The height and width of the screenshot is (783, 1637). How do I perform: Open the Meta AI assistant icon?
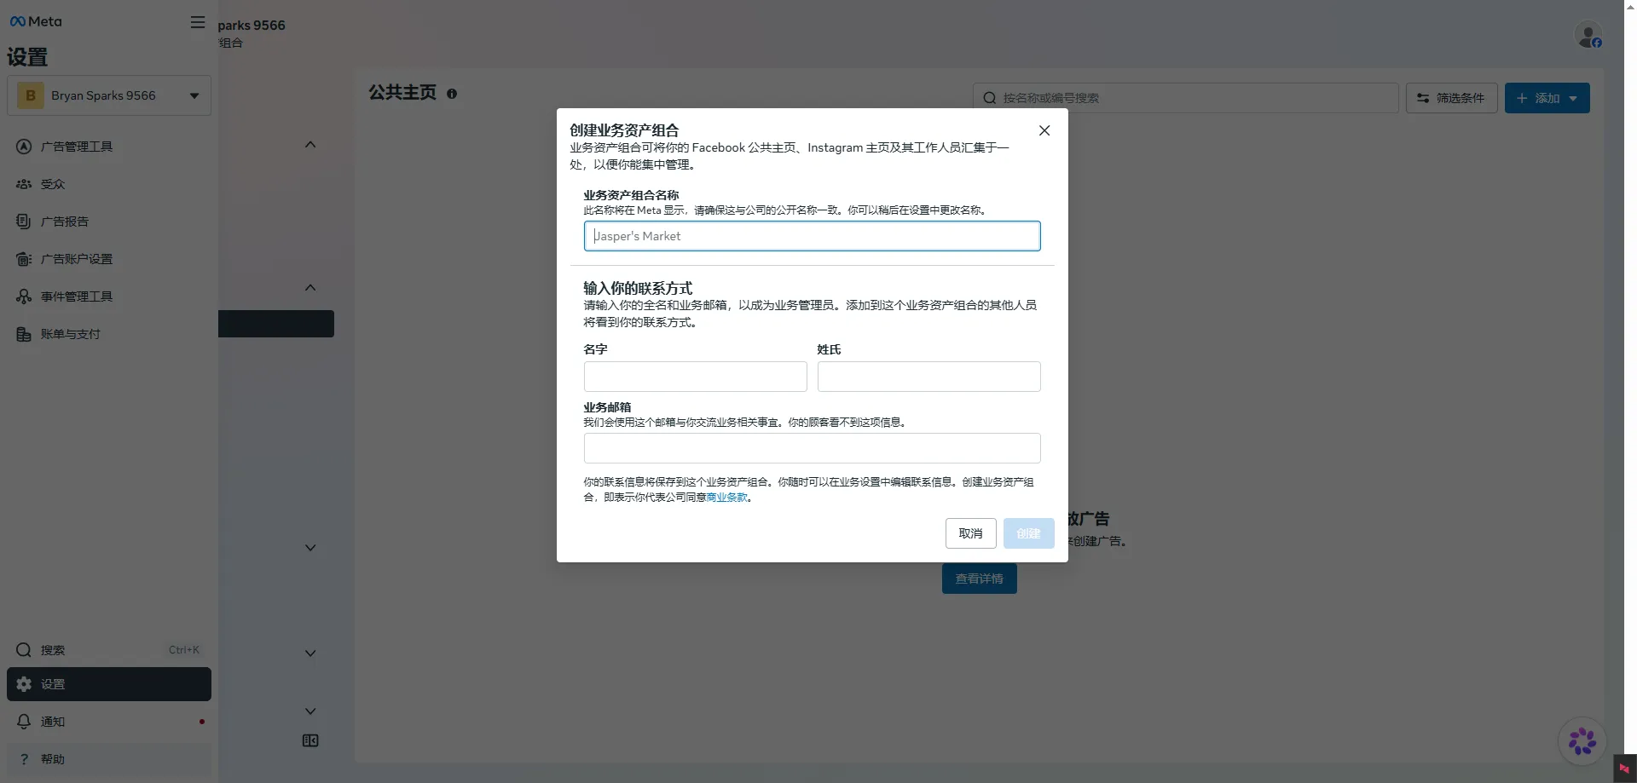(x=1582, y=741)
